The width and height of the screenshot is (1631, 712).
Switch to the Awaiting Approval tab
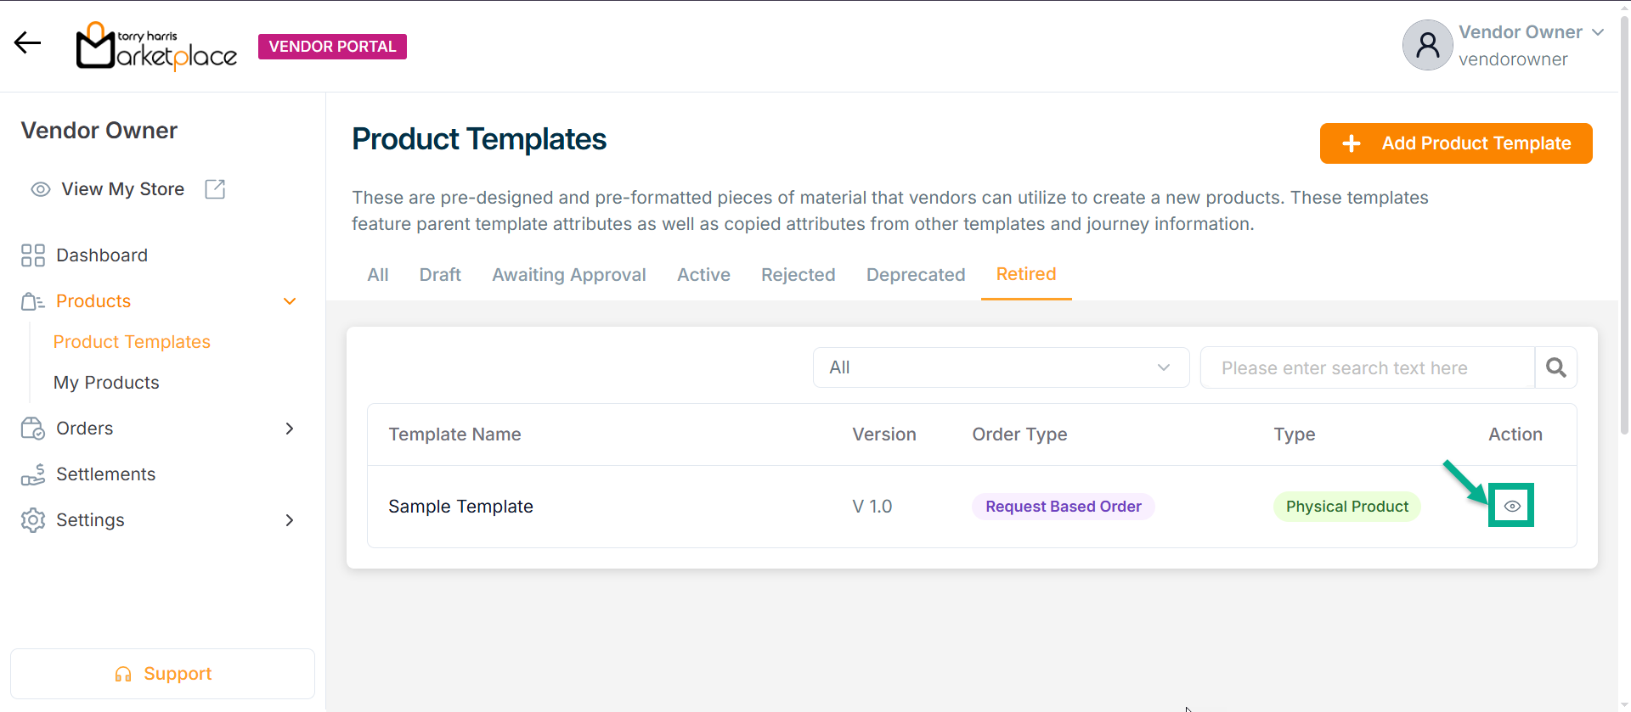tap(568, 275)
